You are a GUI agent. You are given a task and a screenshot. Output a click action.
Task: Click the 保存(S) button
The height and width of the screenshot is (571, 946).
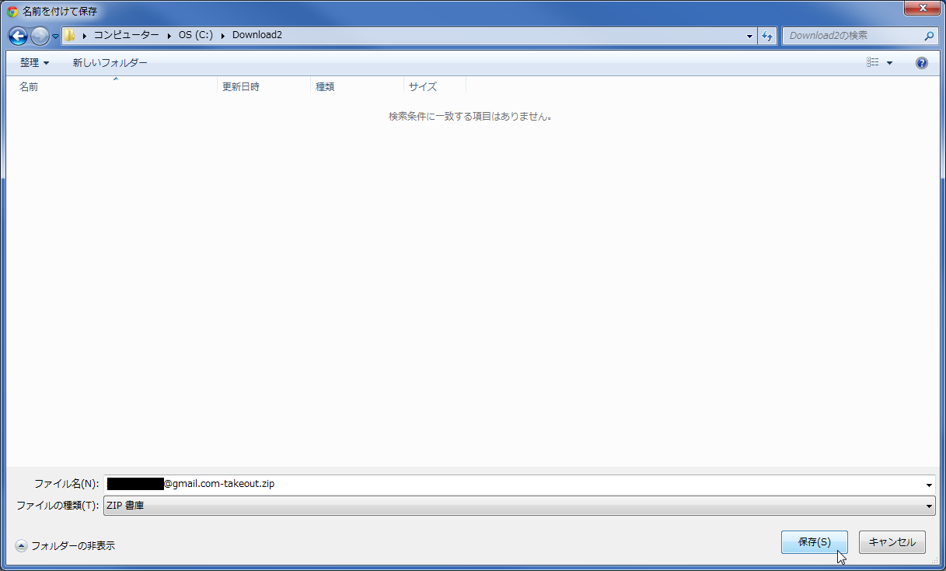814,542
